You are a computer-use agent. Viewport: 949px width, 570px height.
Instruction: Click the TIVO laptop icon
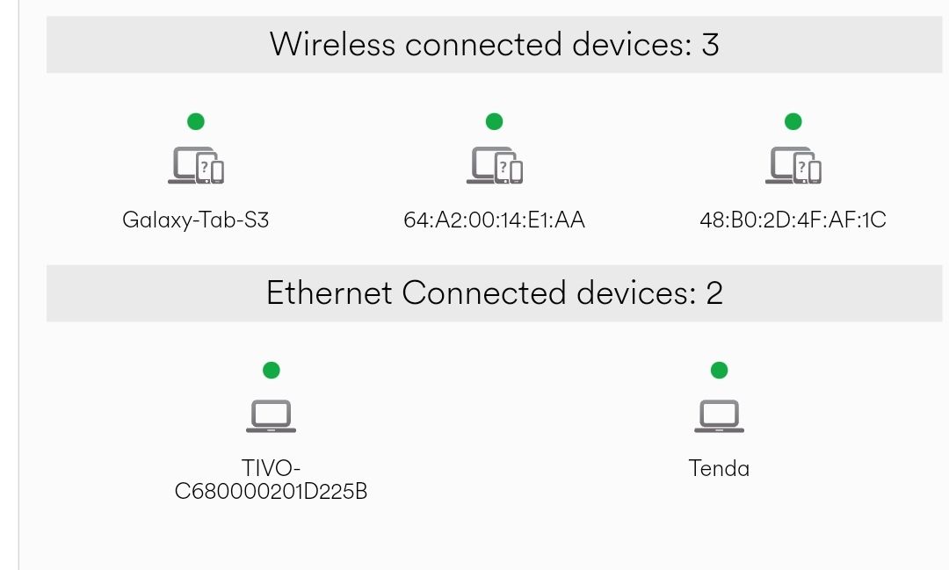(x=271, y=416)
